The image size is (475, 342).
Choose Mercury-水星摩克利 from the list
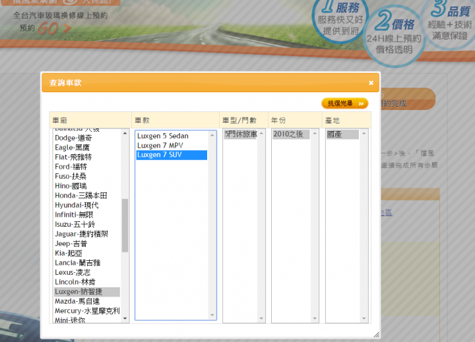click(x=87, y=311)
